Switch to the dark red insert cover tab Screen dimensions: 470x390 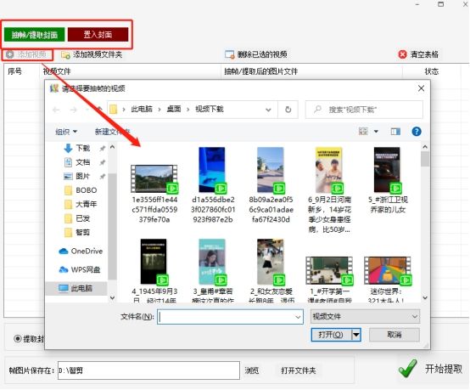point(98,35)
